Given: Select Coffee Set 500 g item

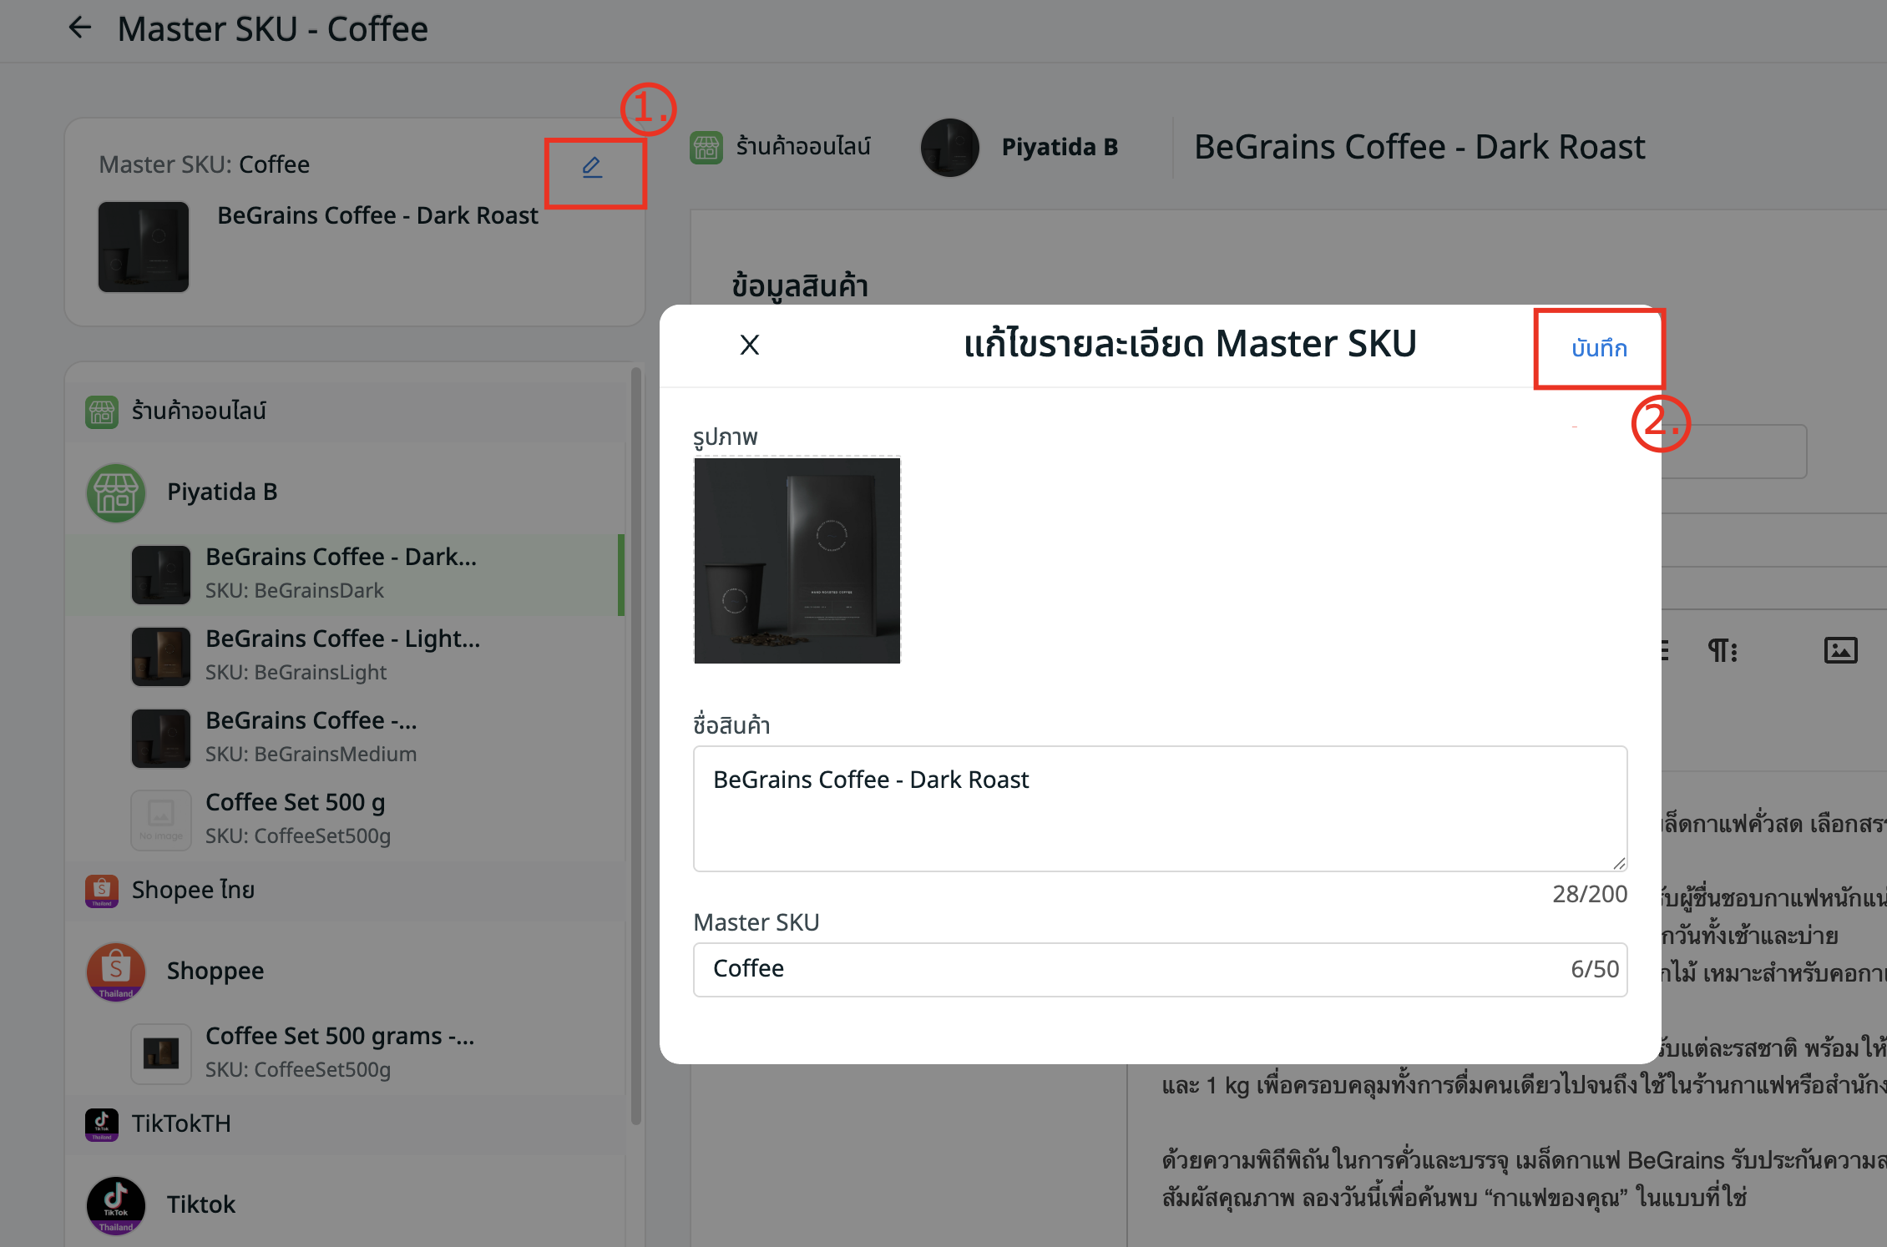Looking at the screenshot, I should tap(296, 818).
